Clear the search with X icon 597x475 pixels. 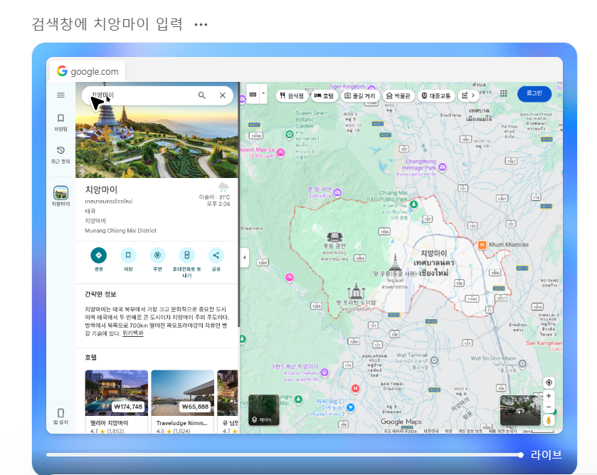(x=223, y=95)
